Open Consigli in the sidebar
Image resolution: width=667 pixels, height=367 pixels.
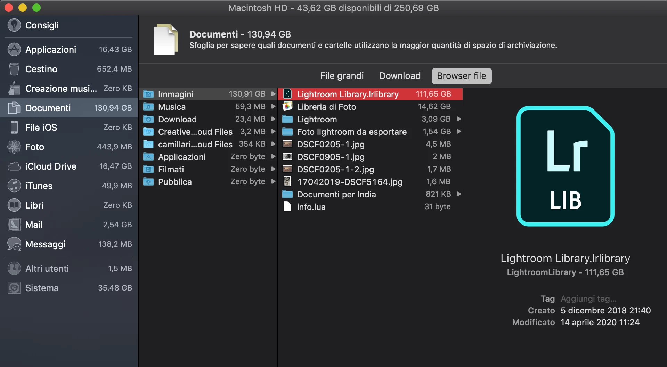coord(69,25)
